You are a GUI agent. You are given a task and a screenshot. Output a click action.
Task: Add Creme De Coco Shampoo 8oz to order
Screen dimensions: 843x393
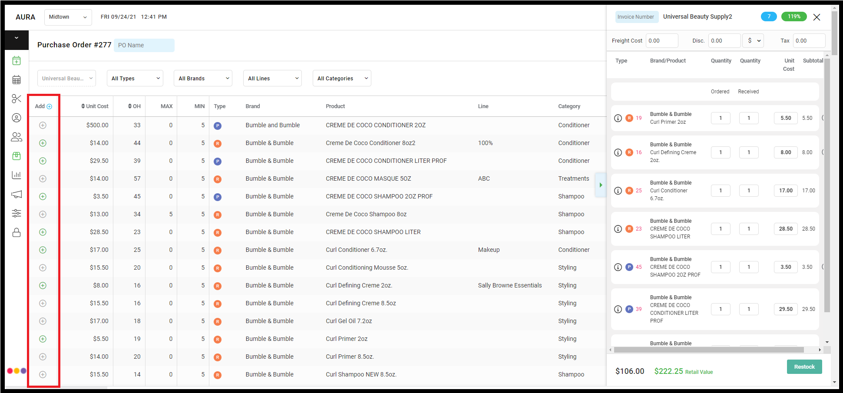click(43, 214)
